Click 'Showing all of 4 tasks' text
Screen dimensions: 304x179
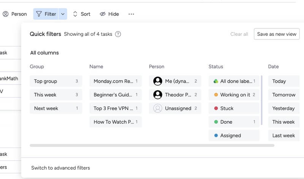point(88,34)
